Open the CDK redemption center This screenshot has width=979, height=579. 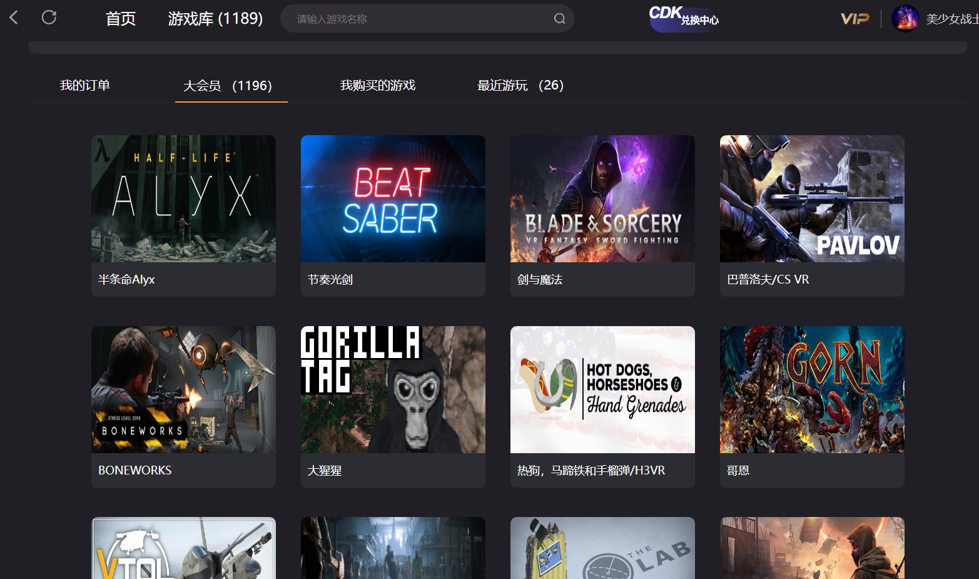(684, 18)
